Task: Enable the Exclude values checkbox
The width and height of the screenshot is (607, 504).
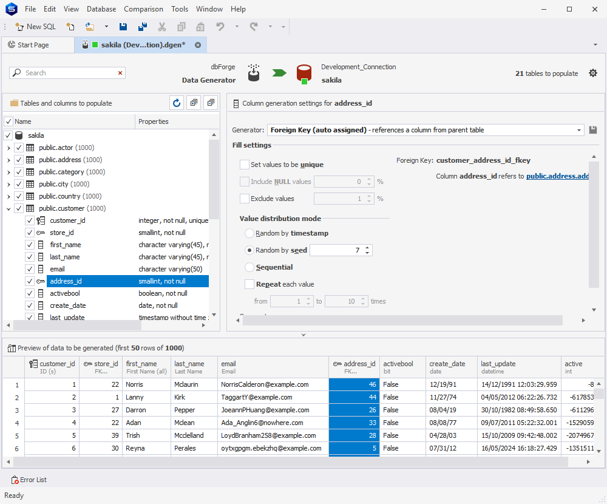Action: 244,199
